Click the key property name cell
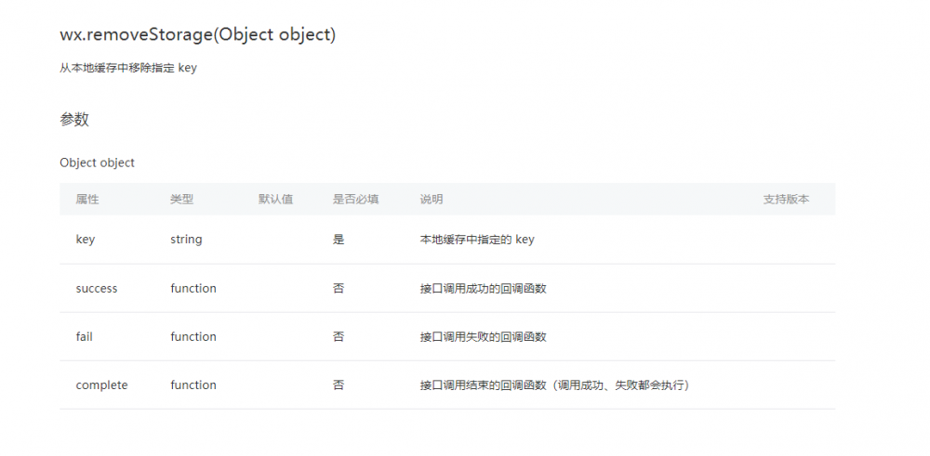The width and height of the screenshot is (930, 456). [x=86, y=240]
